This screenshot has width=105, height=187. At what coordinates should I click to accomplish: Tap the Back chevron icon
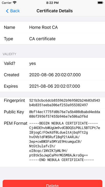pyautogui.click(x=7, y=11)
